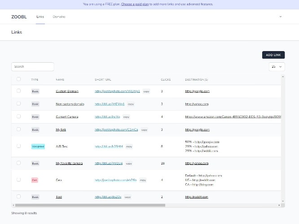Check the My link row checkbox
The image size is (299, 224).
[x=18, y=129]
